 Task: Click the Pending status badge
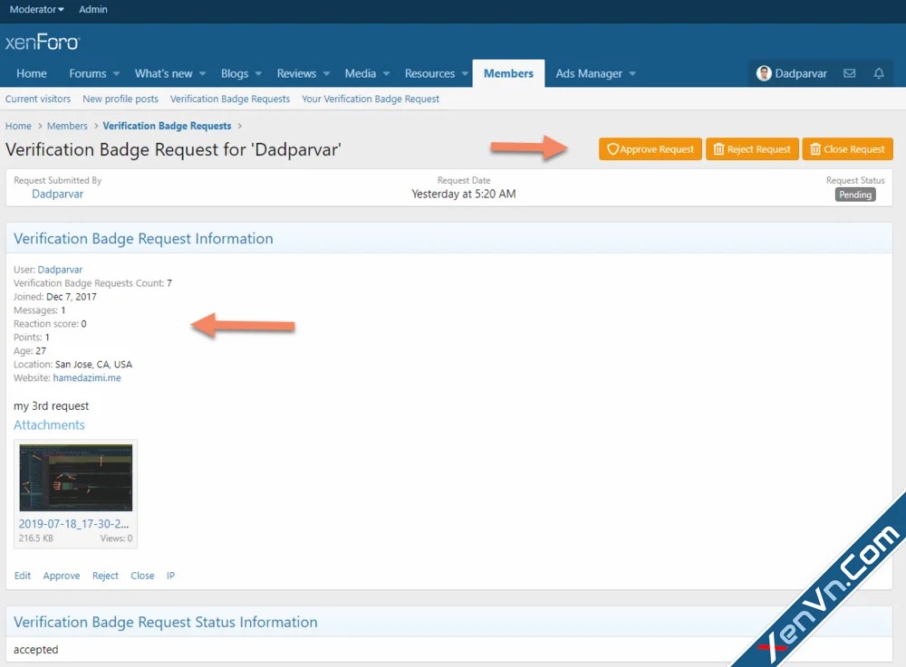[855, 195]
